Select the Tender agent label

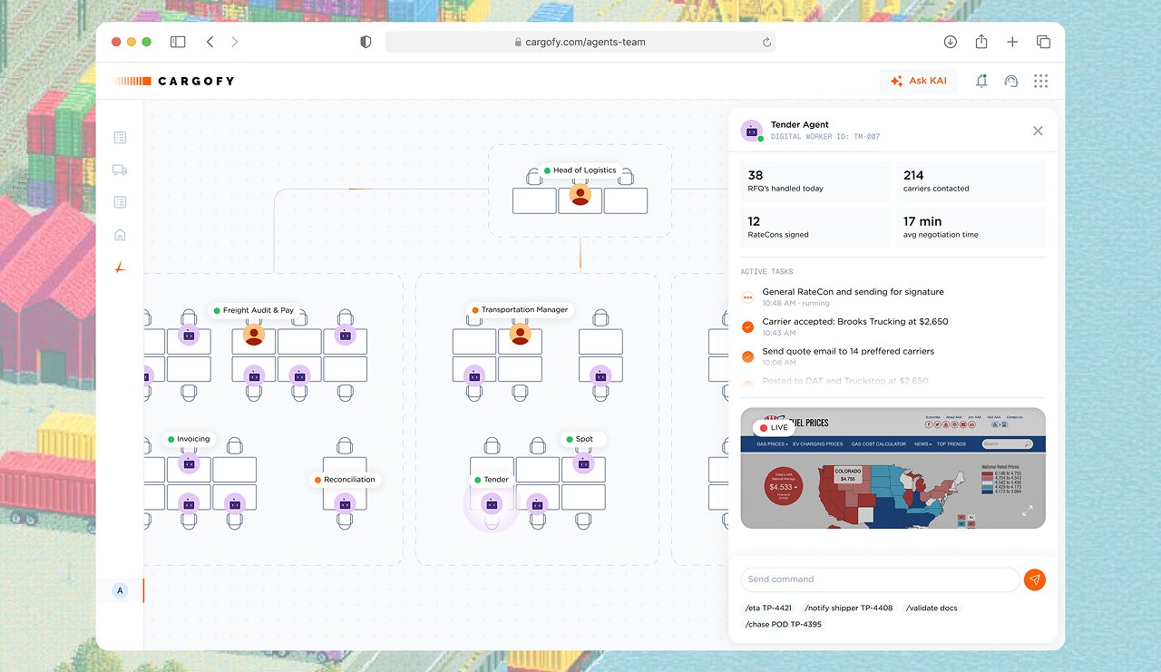[491, 480]
